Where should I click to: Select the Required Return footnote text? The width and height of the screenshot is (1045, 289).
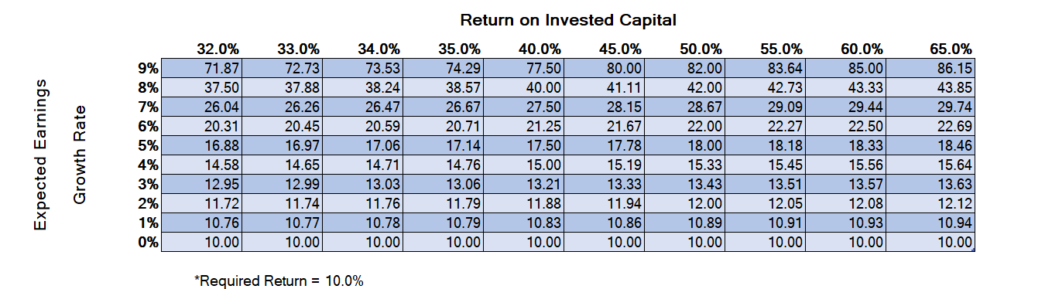(279, 280)
